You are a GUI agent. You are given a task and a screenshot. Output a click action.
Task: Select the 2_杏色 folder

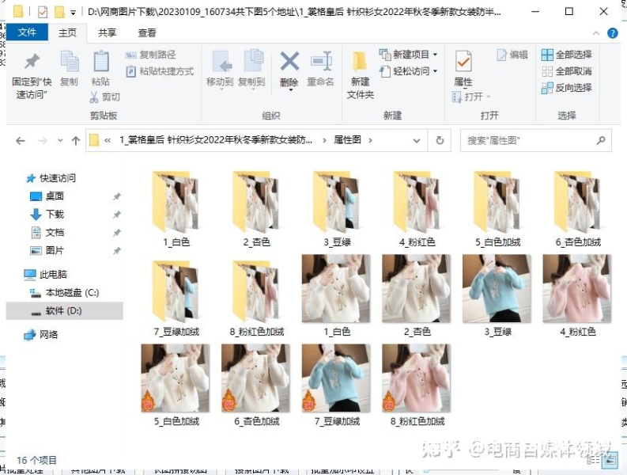256,208
